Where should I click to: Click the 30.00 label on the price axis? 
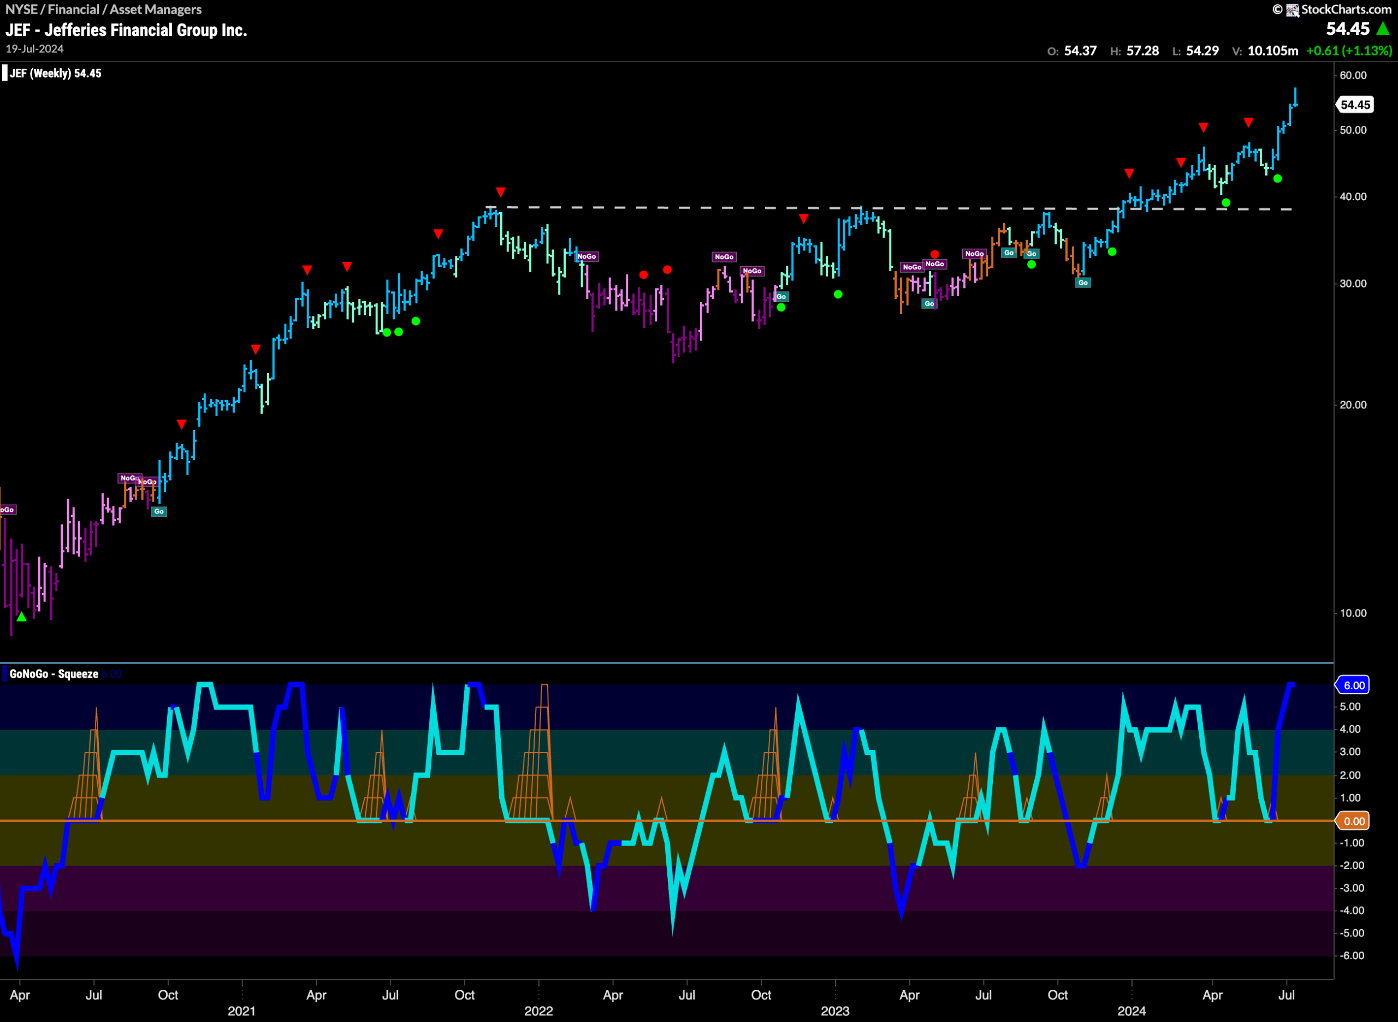point(1353,283)
